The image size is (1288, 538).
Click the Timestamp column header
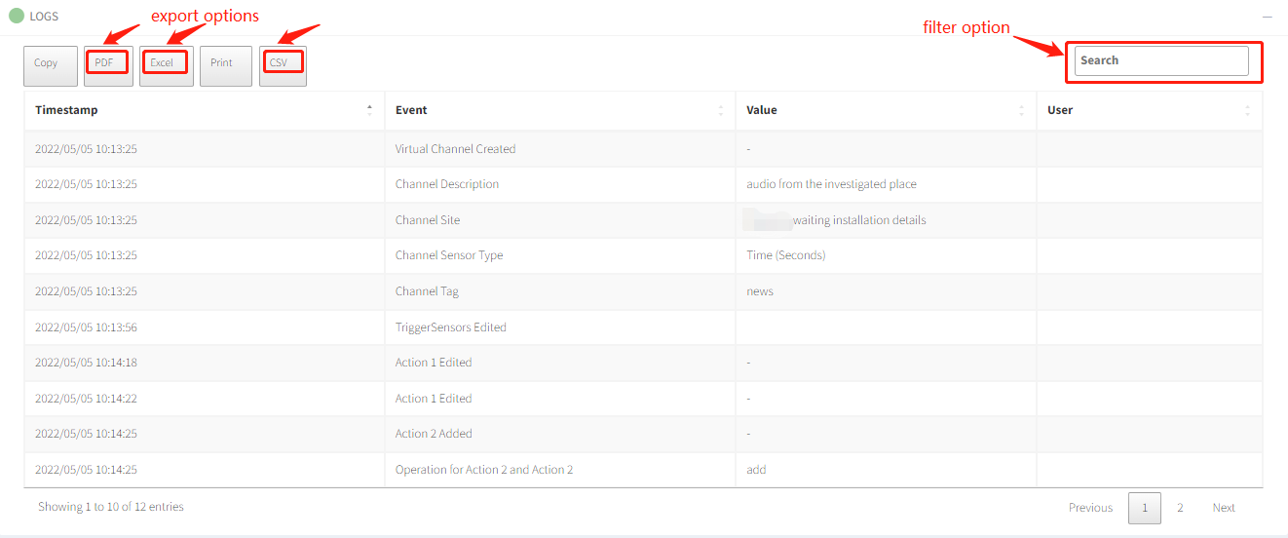[x=66, y=110]
